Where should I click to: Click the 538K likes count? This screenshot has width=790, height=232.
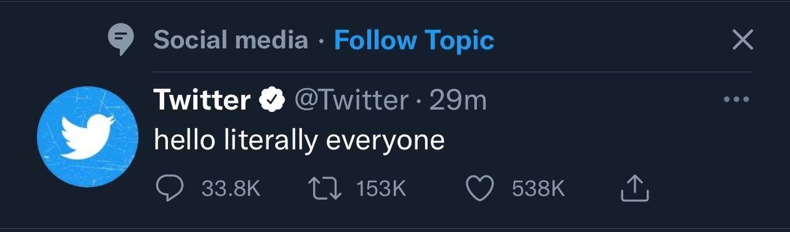tap(539, 189)
